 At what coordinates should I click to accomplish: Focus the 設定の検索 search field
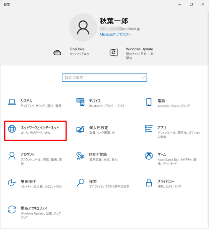104,78
